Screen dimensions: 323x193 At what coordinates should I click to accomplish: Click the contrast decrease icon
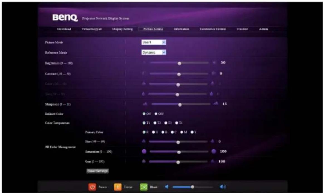(144, 73)
